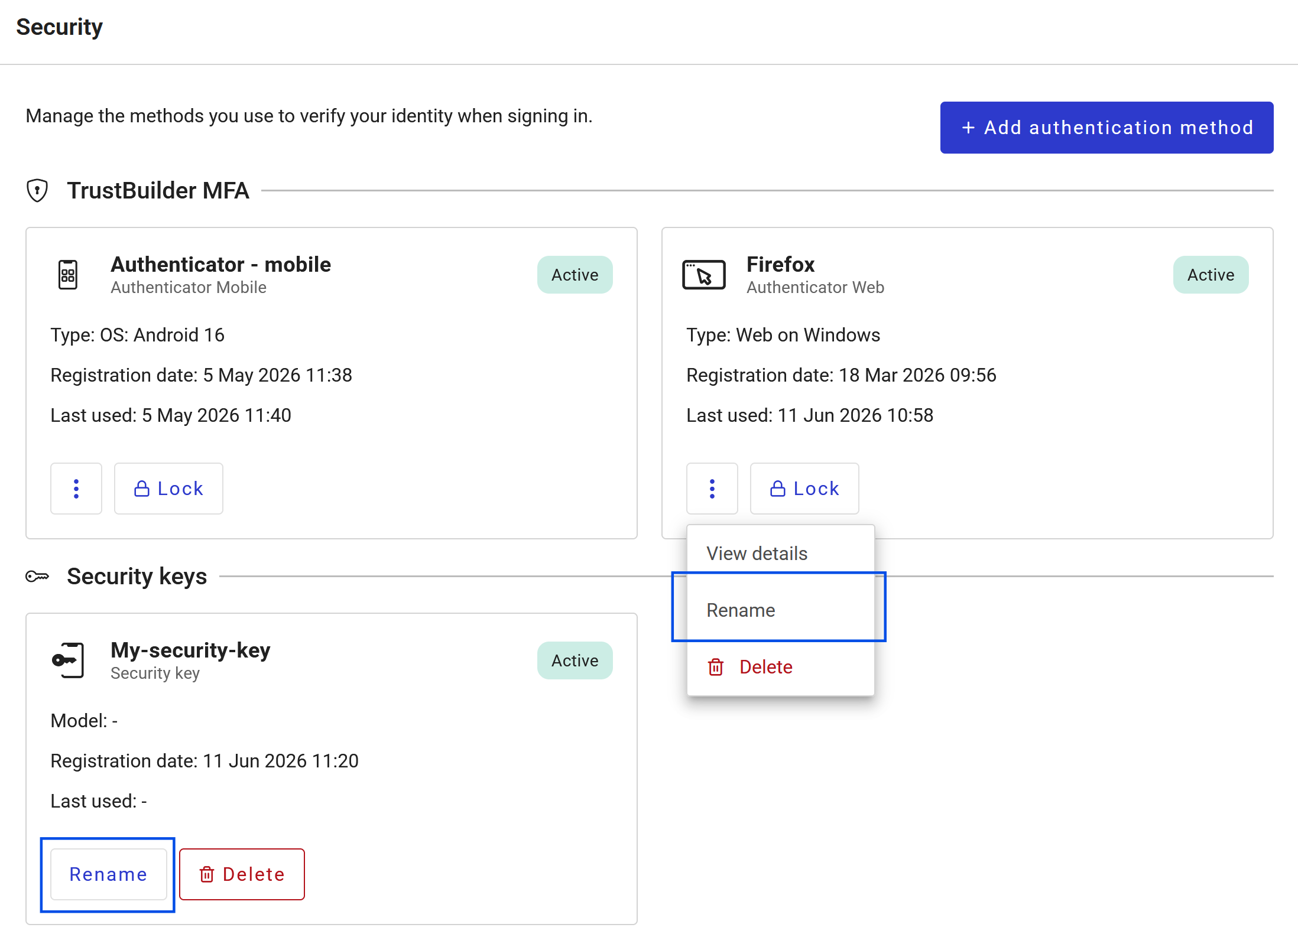Viewport: 1298px width, 934px height.
Task: Click the Add authentication method button
Action: click(x=1106, y=128)
